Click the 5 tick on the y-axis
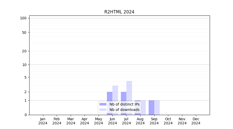 (25, 77)
